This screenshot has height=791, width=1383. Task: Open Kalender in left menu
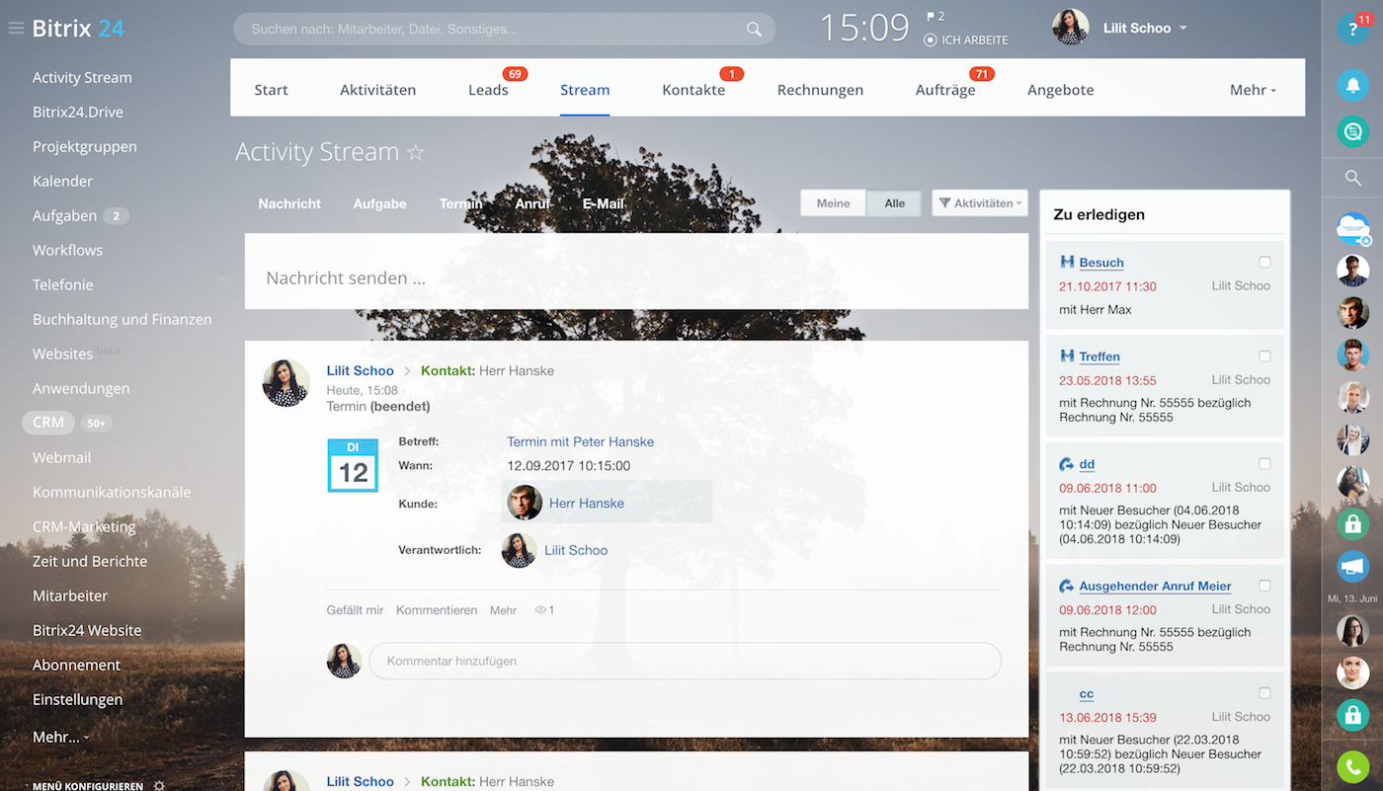tap(62, 182)
